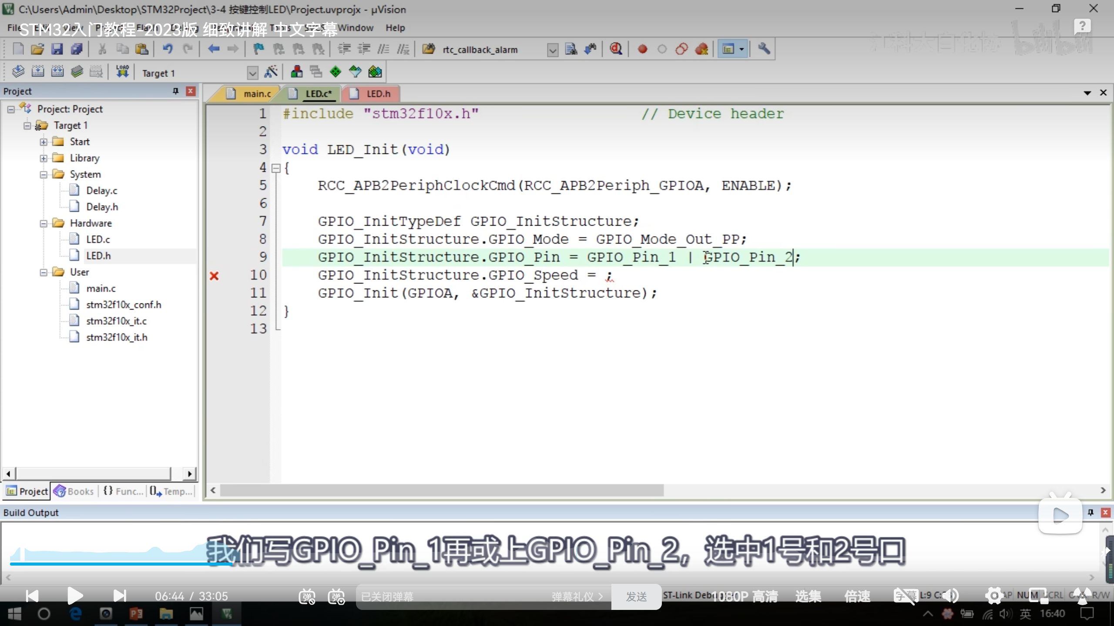This screenshot has height=626, width=1114.
Task: Pin the Project panel
Action: (x=175, y=91)
